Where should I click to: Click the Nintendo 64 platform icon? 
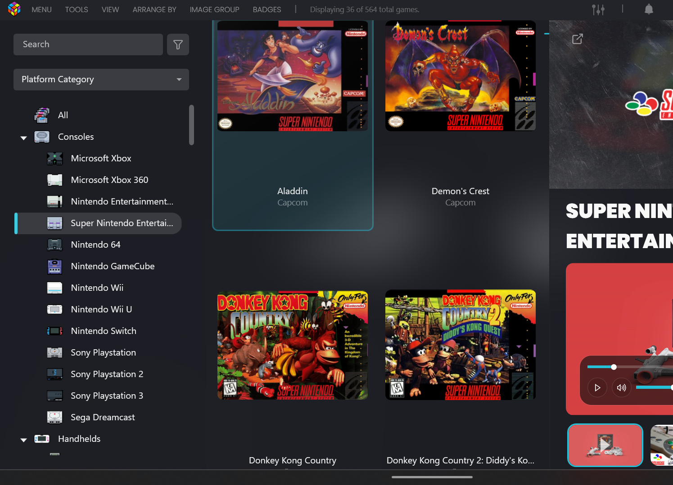pyautogui.click(x=55, y=245)
